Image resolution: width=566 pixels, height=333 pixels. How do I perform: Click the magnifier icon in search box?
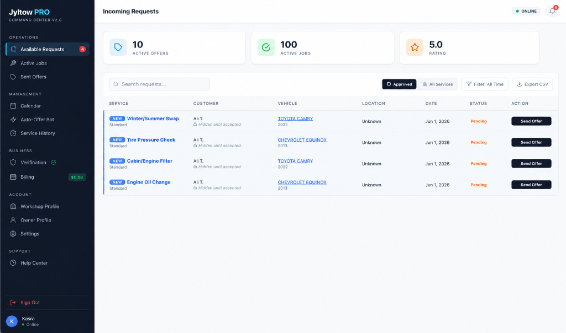tap(116, 84)
